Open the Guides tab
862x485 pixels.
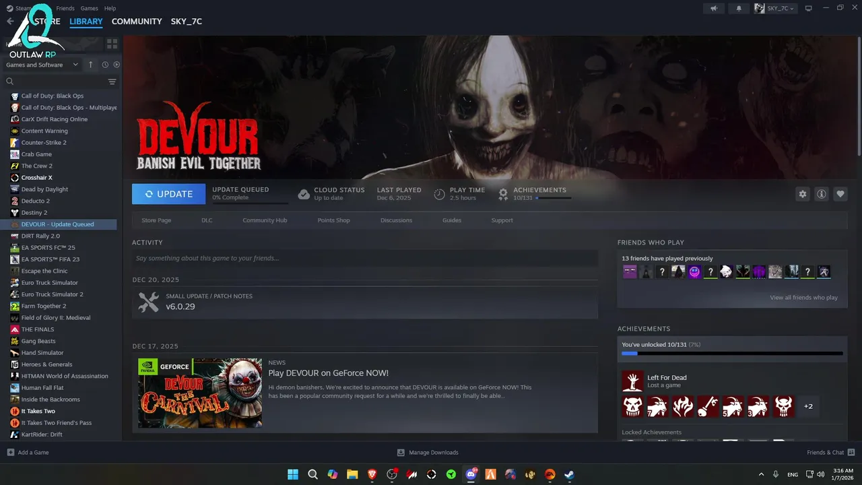(452, 220)
